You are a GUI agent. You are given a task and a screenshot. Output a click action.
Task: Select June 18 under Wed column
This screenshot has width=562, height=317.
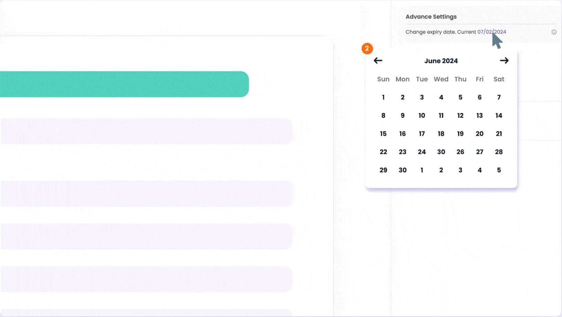(x=441, y=134)
